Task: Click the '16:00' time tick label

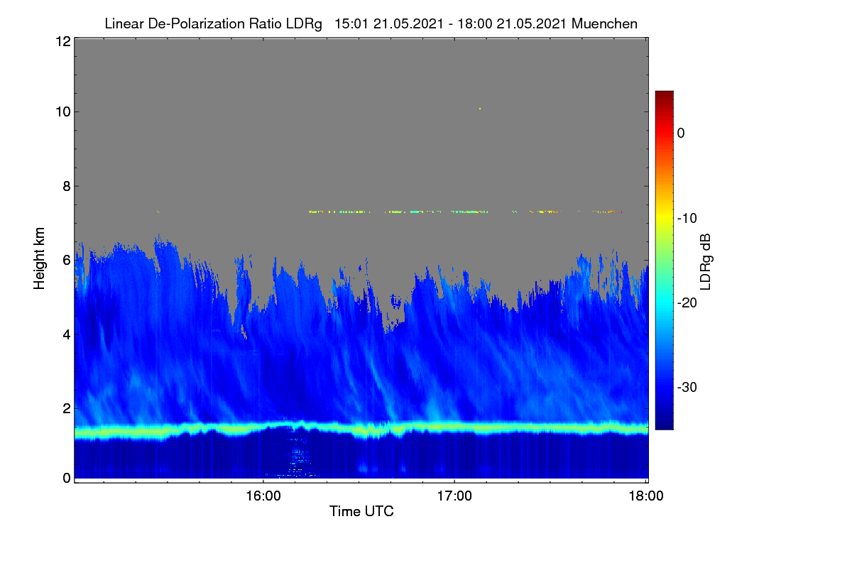Action: (x=263, y=496)
